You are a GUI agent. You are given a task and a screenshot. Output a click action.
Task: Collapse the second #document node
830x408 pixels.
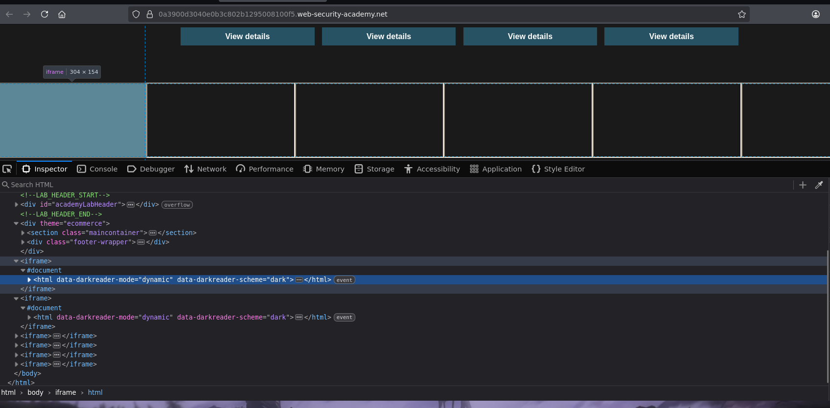23,308
